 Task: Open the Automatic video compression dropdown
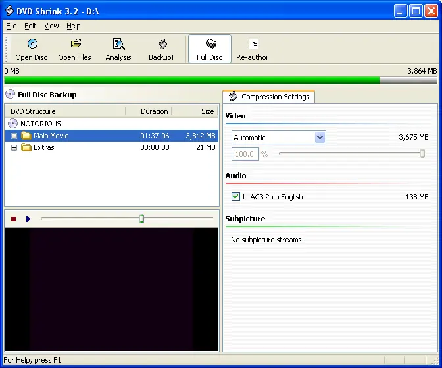[320, 138]
